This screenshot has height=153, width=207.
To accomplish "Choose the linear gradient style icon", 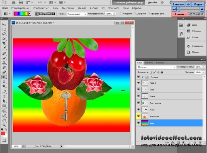I will pos(37,14).
